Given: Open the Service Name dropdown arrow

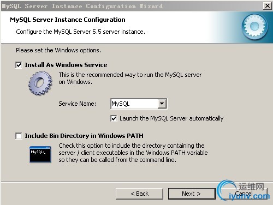Looking at the screenshot, I should 162,104.
